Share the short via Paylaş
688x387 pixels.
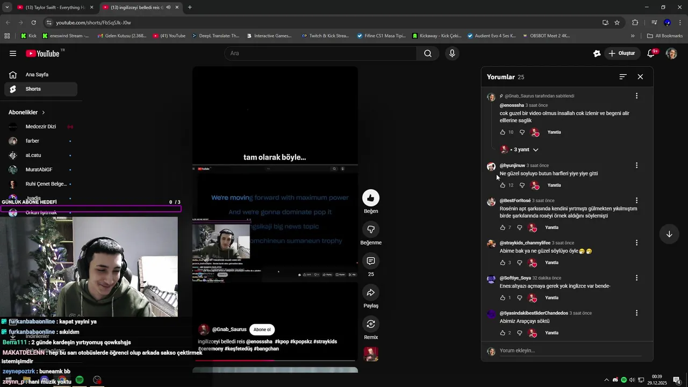[371, 292]
